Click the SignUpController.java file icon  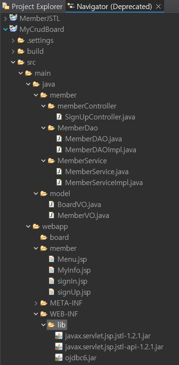click(x=59, y=117)
